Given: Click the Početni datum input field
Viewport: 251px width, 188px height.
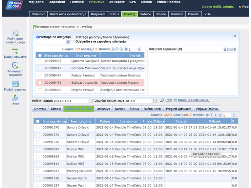Looking at the screenshot, I should 71,101.
